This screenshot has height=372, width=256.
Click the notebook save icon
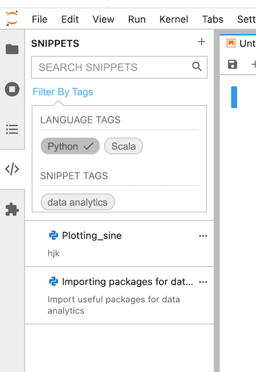[232, 65]
